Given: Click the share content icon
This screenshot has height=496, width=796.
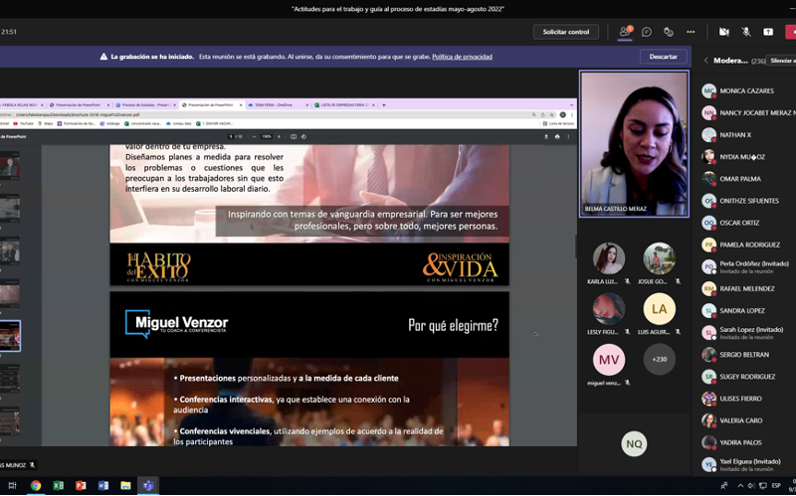Looking at the screenshot, I should pos(768,32).
